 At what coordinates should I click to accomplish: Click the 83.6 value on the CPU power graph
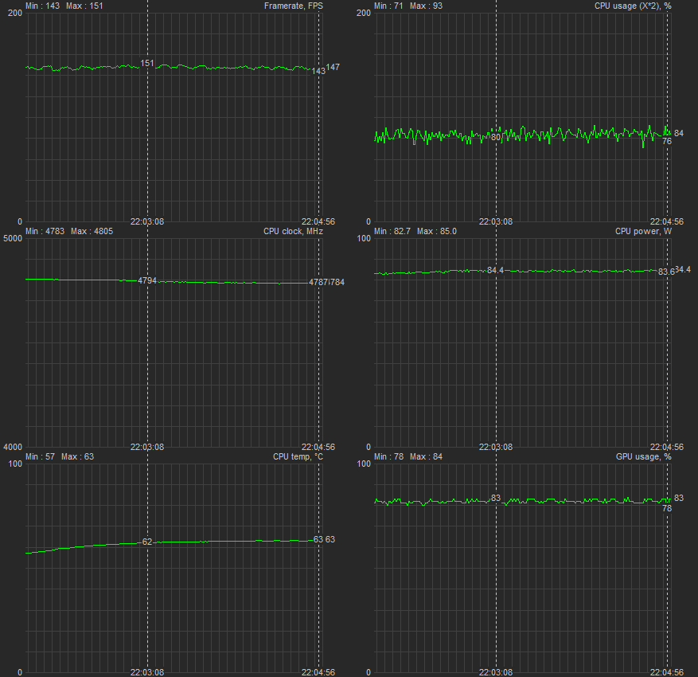(x=666, y=272)
